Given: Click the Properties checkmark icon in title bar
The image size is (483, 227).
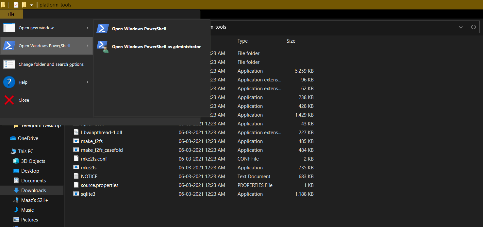Looking at the screenshot, I should [x=16, y=5].
